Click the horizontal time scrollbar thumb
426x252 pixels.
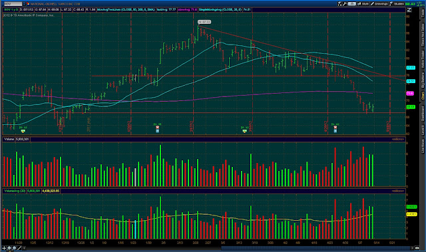click(x=316, y=248)
